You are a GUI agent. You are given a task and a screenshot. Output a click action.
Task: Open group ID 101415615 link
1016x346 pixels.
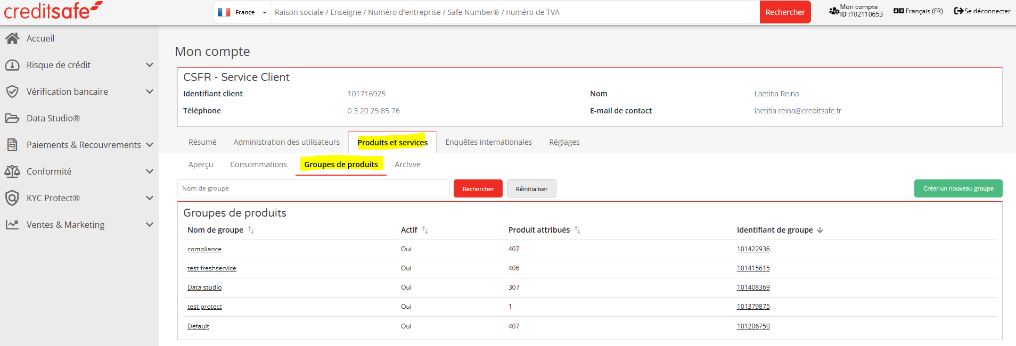tap(753, 268)
